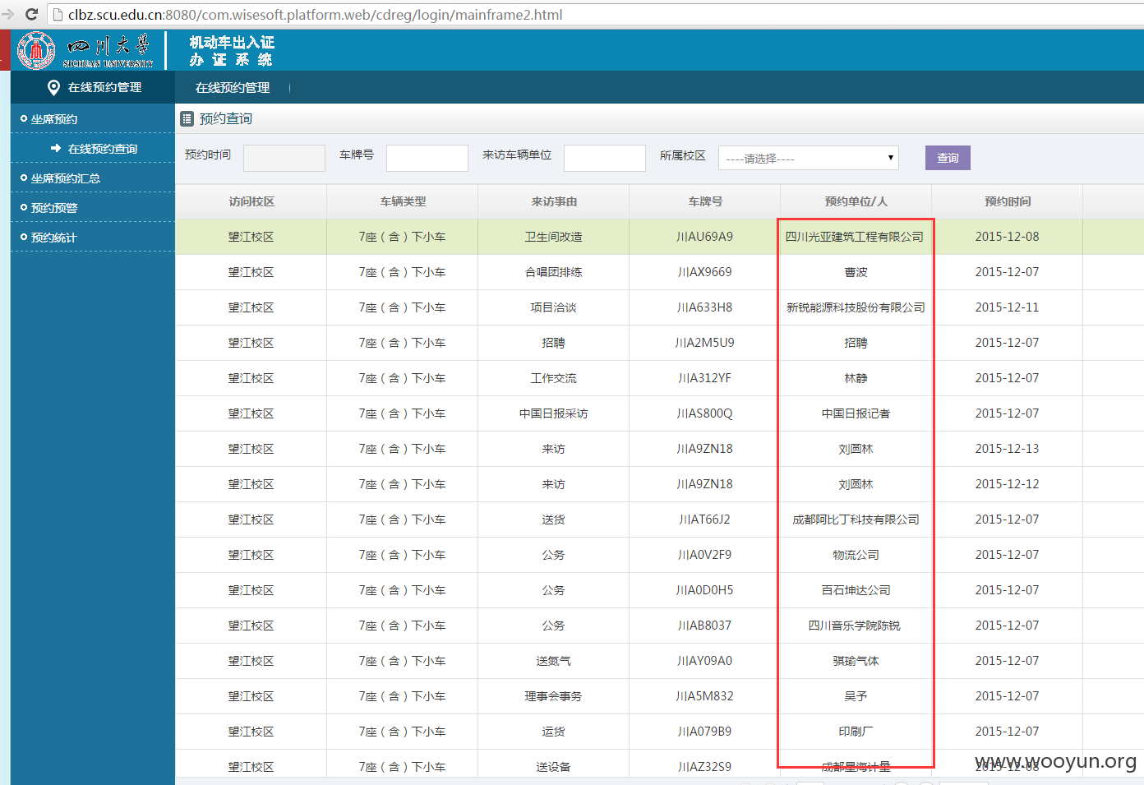Viewport: 1144px width, 785px height.
Task: Select plate 川A633H8 cell
Action: 705,307
